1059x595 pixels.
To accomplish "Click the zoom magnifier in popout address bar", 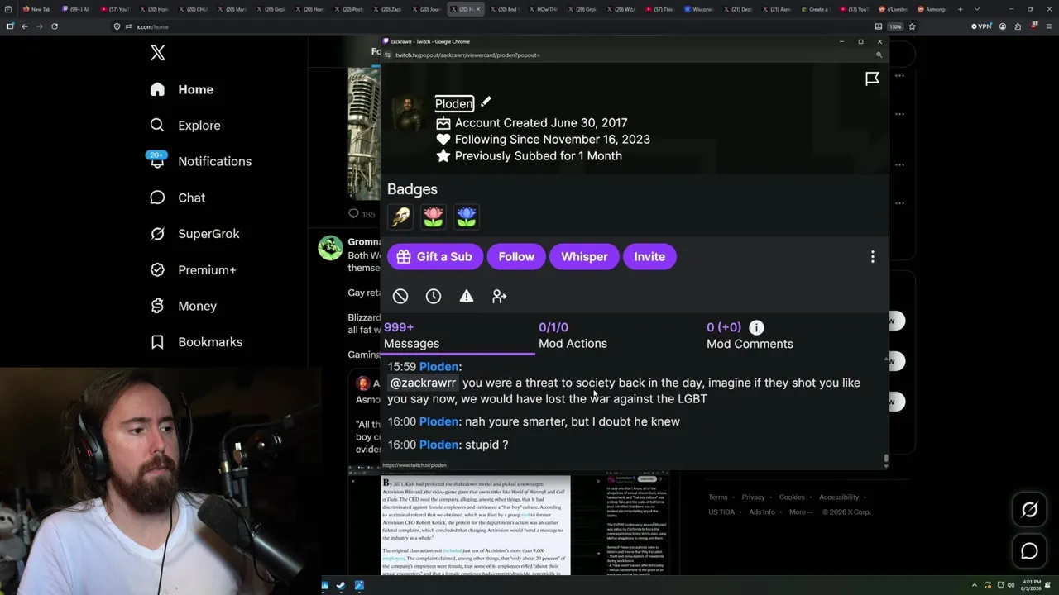I will point(879,55).
